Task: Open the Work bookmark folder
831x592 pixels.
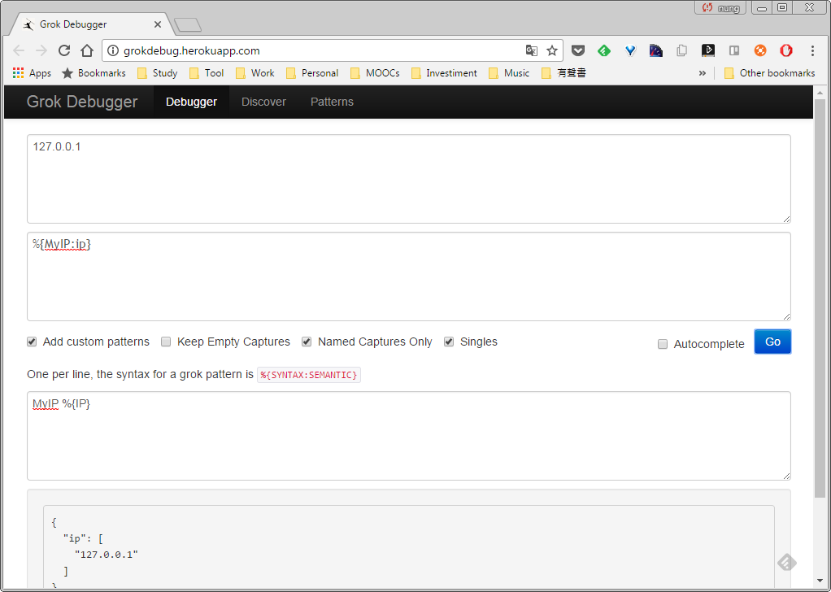Action: (x=255, y=73)
